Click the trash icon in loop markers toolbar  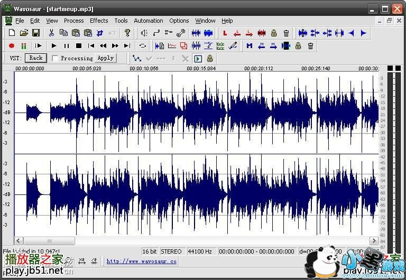pos(286,33)
